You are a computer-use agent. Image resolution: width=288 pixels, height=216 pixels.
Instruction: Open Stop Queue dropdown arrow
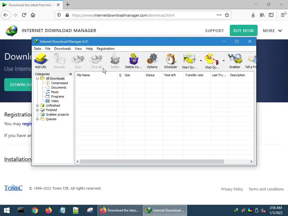click(224, 61)
